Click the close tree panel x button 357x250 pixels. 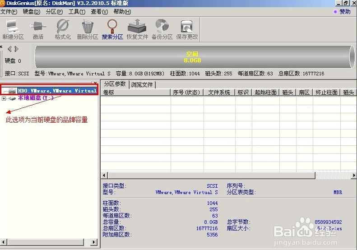pyautogui.click(x=95, y=83)
